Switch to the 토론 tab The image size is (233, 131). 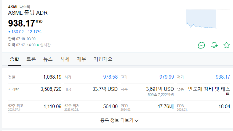pos(31,59)
